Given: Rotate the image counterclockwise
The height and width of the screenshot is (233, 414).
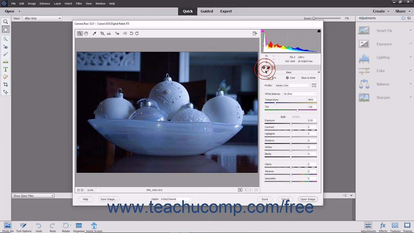Looking at the screenshot, I should click(132, 33).
